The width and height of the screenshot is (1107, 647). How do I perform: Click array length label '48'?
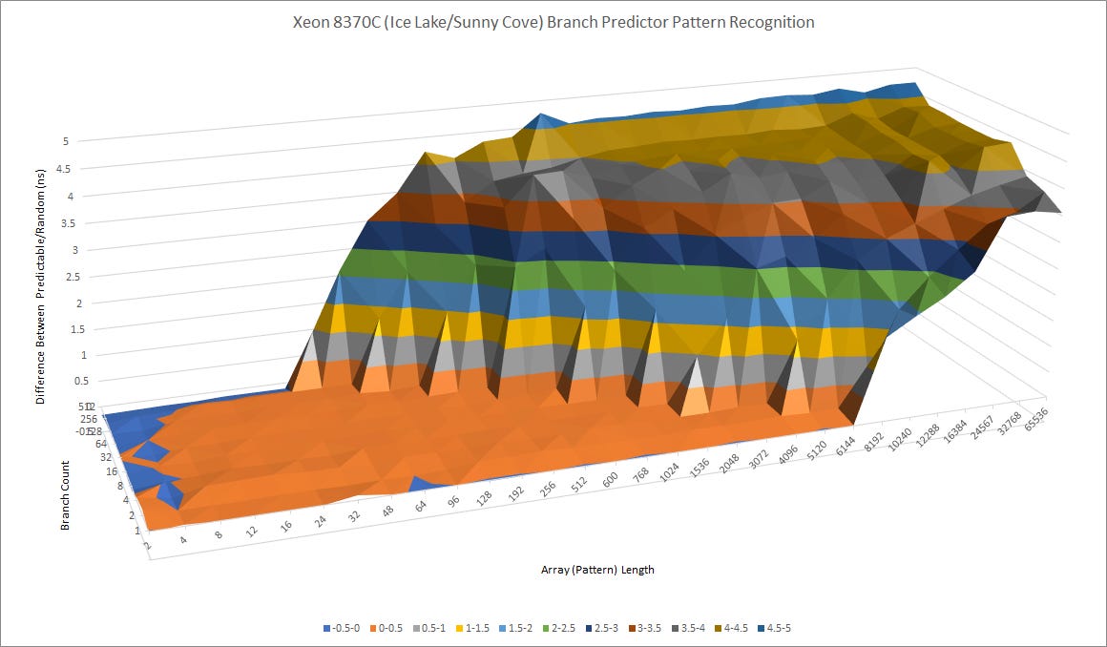point(387,511)
